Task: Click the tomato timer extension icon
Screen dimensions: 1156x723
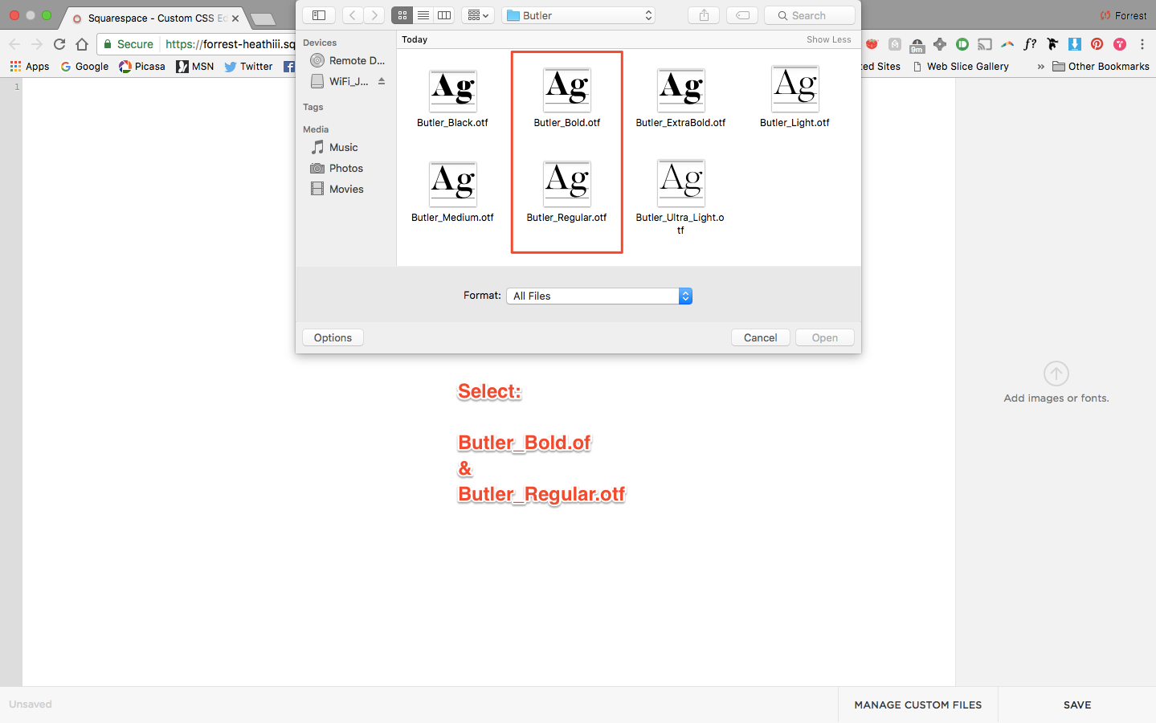Action: click(872, 44)
